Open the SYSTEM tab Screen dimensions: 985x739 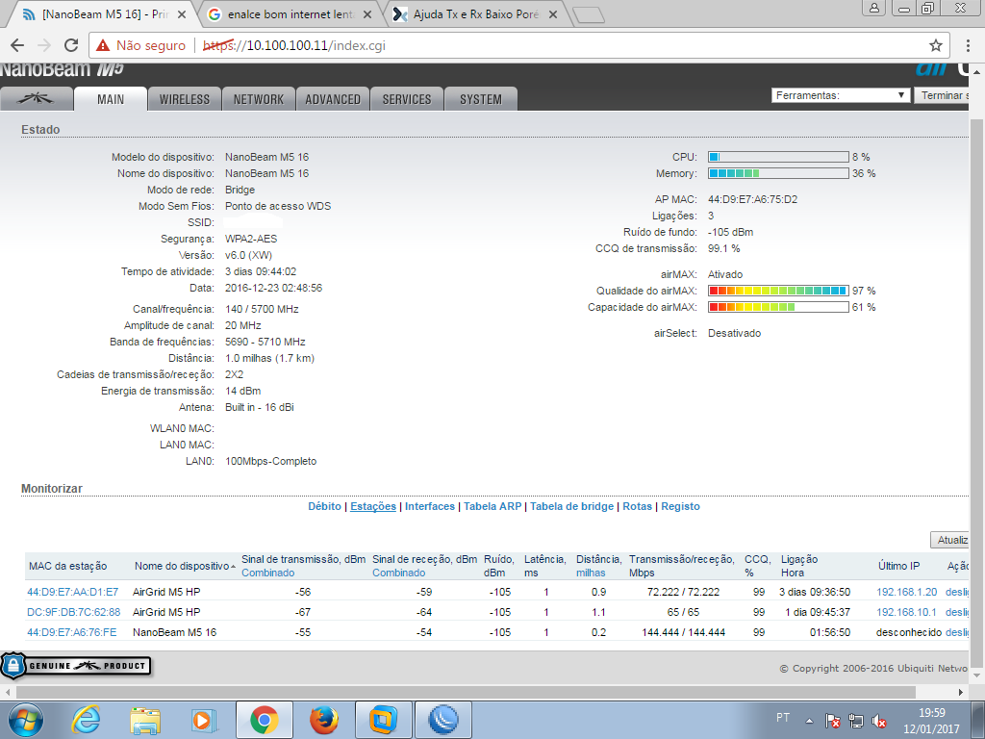[480, 99]
